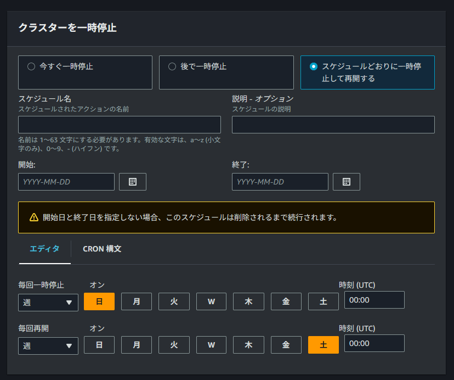Click the 開始 YYYY-MM-DD date field
The height and width of the screenshot is (380, 454).
(x=66, y=181)
